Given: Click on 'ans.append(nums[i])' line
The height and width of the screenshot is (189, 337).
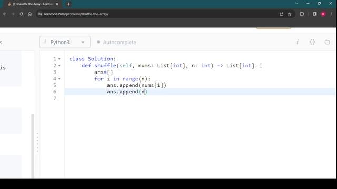Looking at the screenshot, I should coord(137,85).
